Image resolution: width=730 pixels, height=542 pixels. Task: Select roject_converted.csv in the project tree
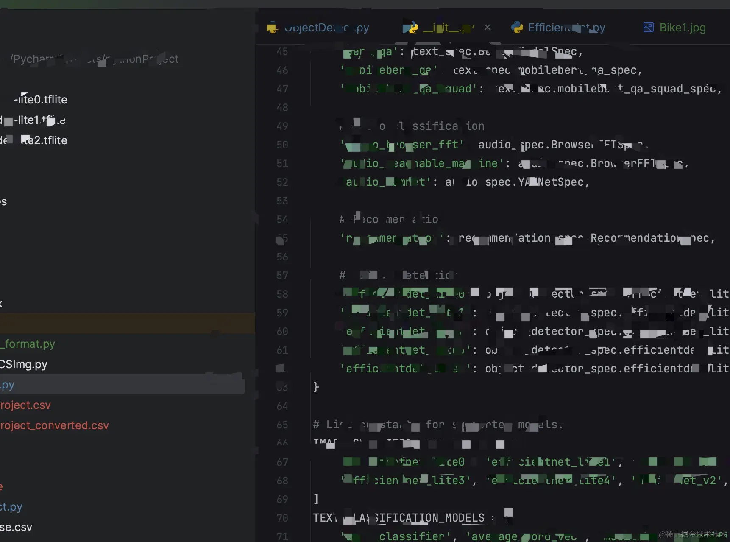coord(54,425)
